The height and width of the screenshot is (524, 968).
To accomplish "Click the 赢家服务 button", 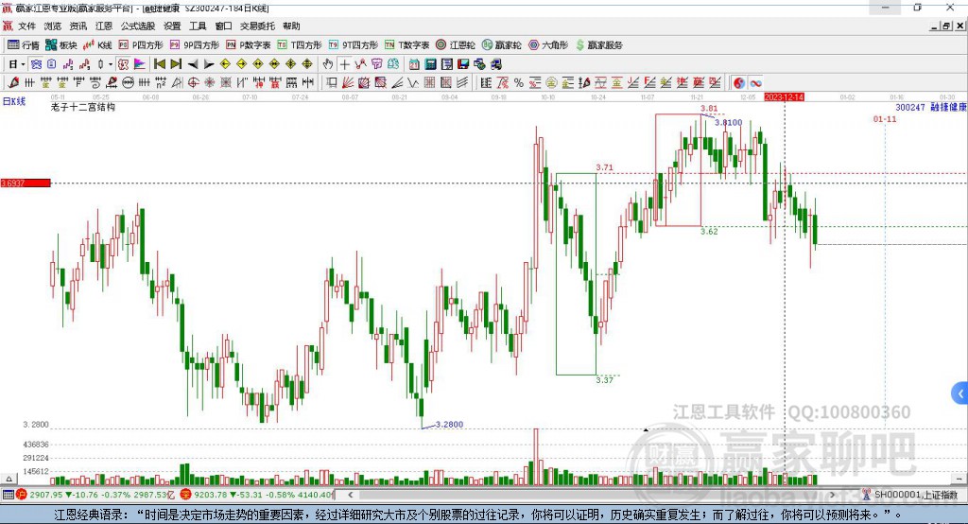I will click(598, 45).
